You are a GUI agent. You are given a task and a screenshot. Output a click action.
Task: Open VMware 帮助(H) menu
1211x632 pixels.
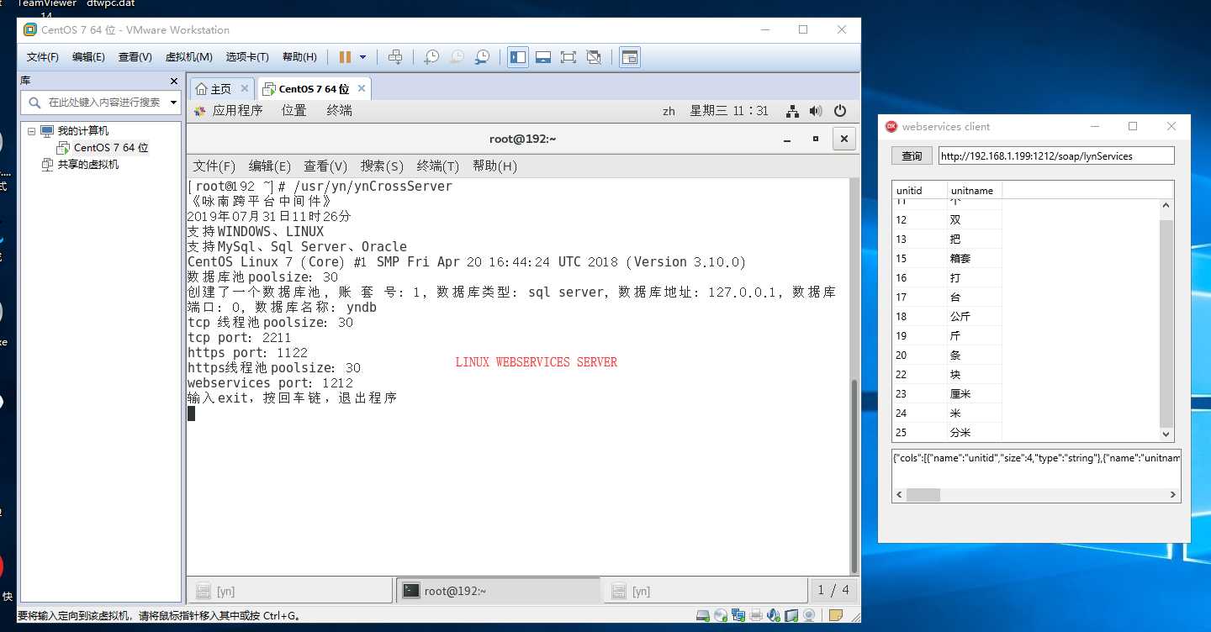(299, 57)
